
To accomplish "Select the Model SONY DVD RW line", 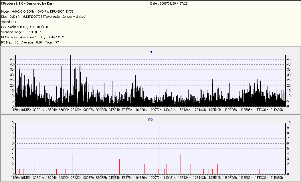I will [37, 11].
